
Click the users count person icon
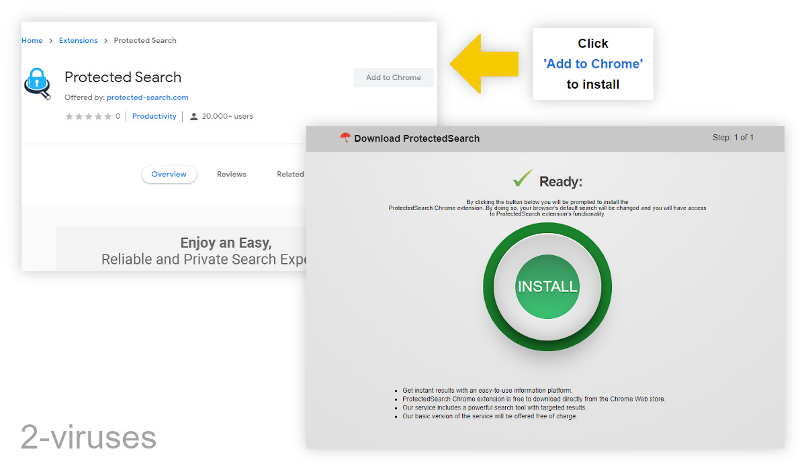[x=194, y=115]
